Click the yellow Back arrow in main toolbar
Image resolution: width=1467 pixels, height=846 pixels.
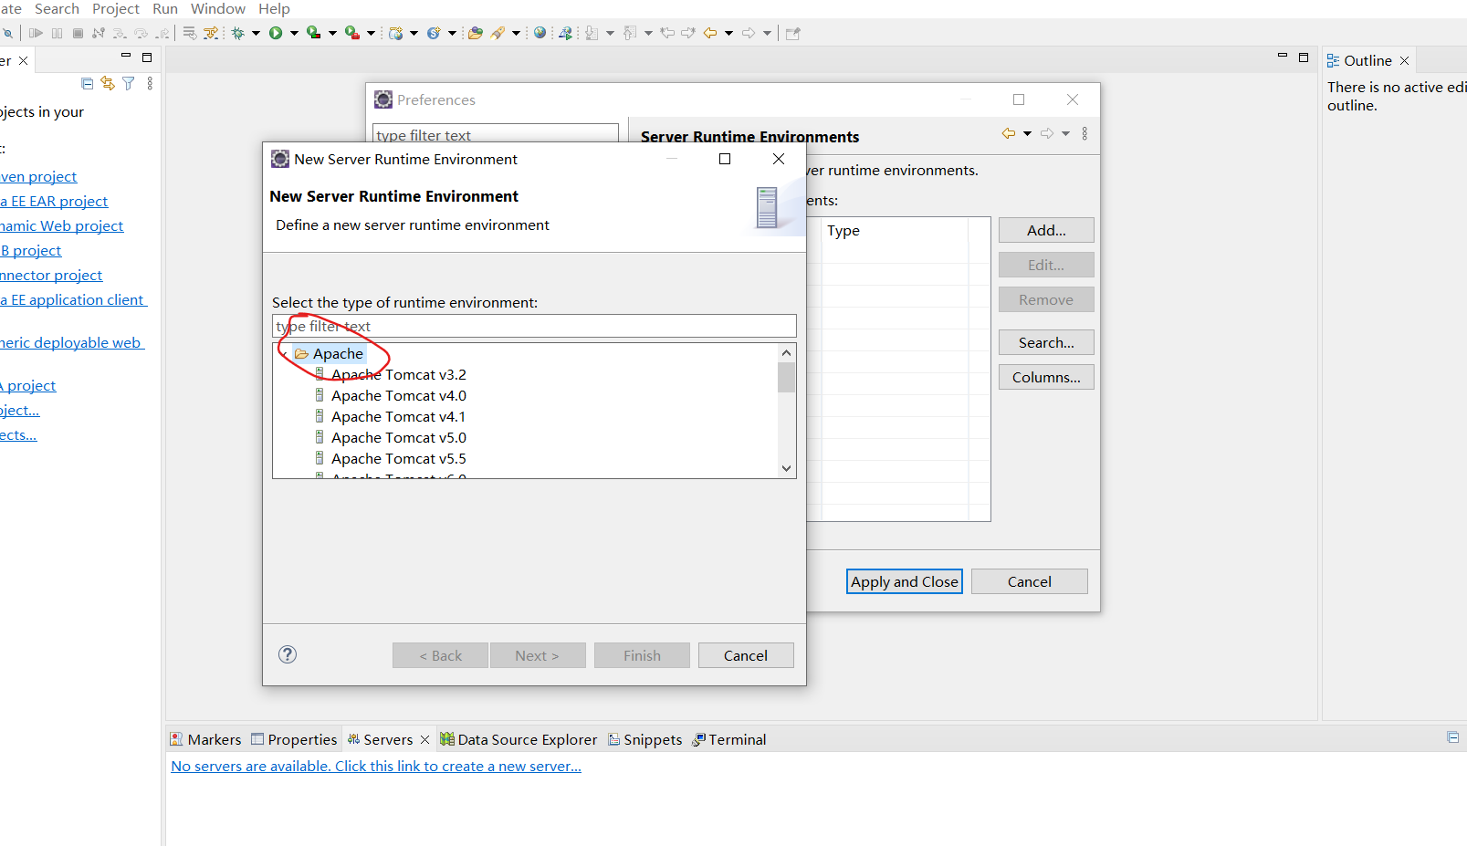[709, 33]
